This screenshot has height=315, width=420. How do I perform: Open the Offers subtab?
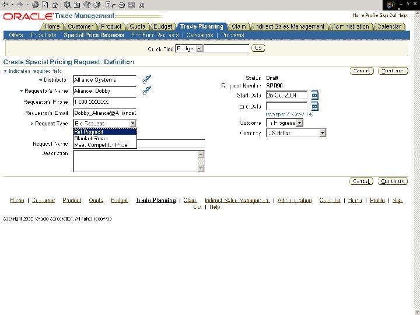16,35
